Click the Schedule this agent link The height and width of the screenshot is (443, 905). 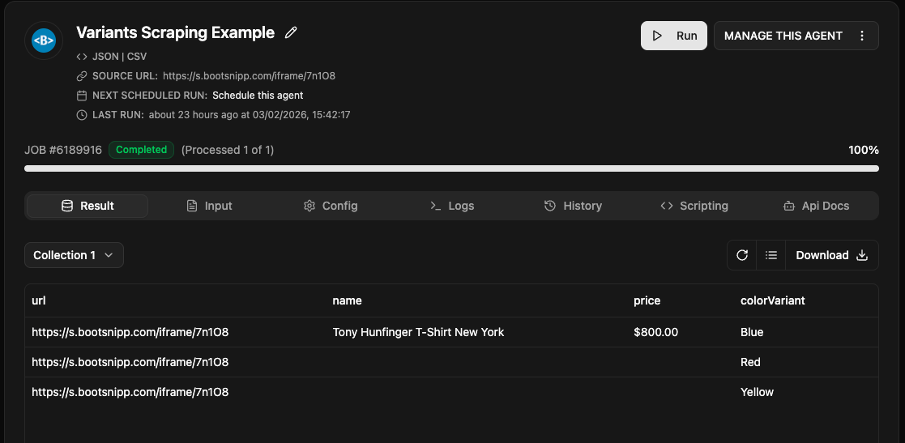pyautogui.click(x=258, y=96)
